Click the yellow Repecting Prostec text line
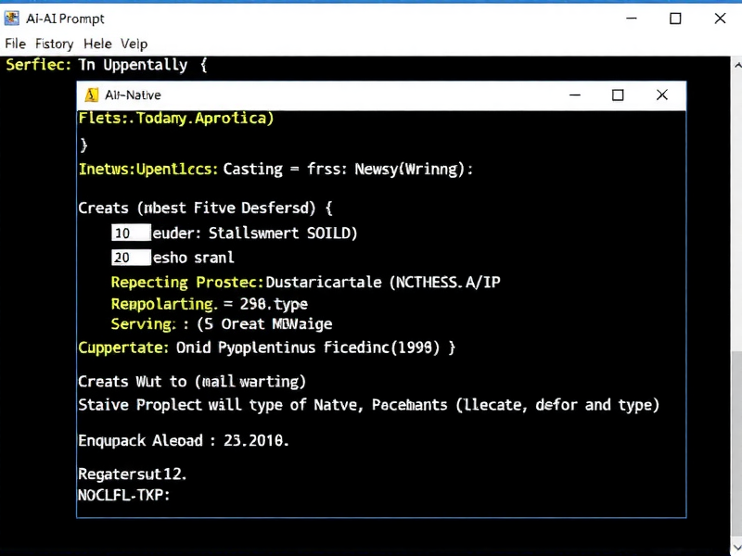The height and width of the screenshot is (556, 742). pos(306,282)
